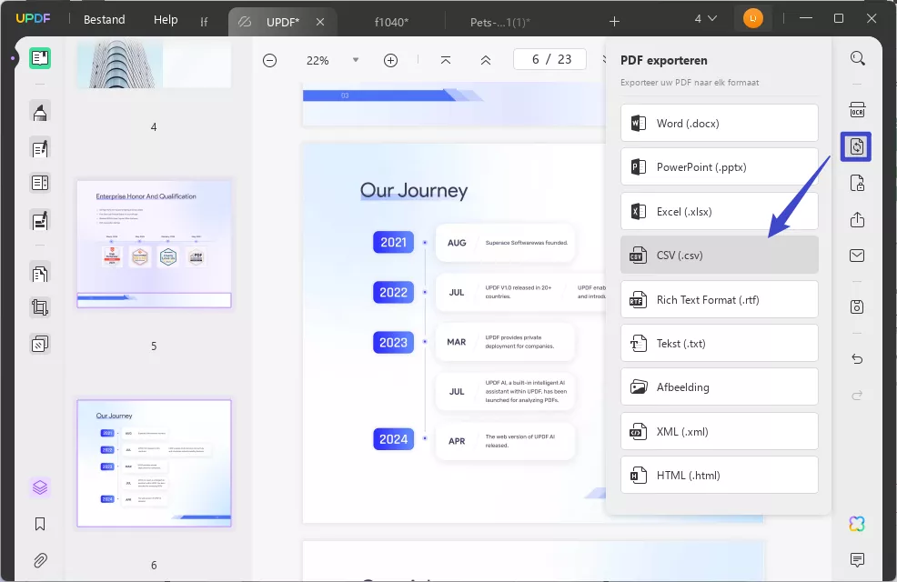
Task: Open the Help menu
Action: click(166, 19)
